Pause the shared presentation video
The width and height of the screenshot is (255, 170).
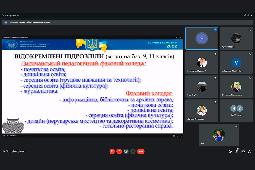pos(4,135)
